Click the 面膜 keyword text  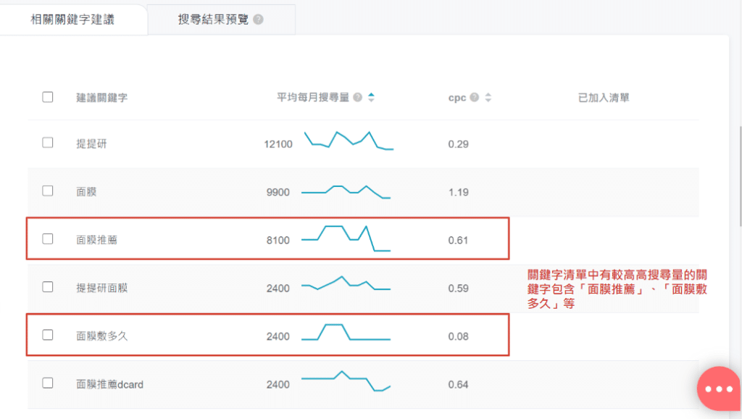pos(86,192)
